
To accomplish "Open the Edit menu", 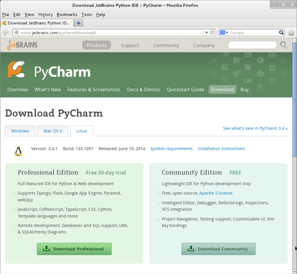I will tap(16, 15).
